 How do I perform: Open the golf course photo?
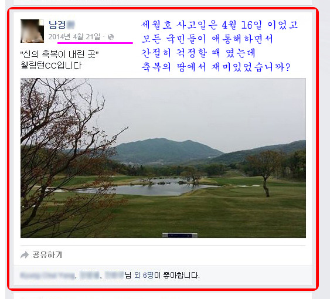click(x=163, y=158)
